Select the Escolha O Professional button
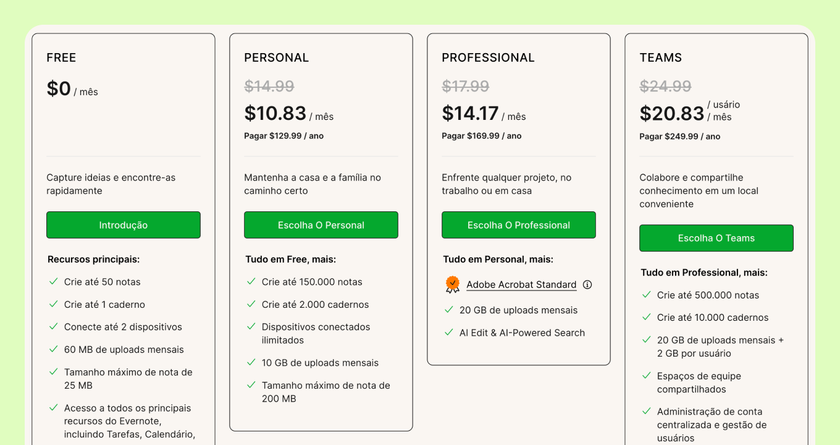 pyautogui.click(x=519, y=225)
